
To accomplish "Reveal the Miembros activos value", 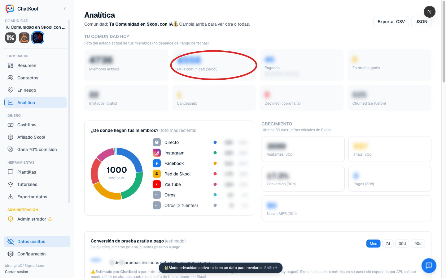I will [101, 60].
